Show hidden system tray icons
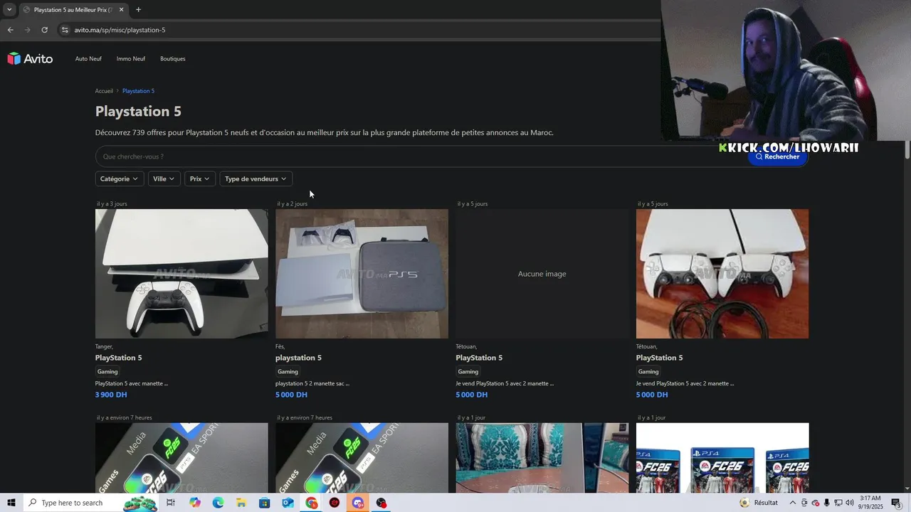Viewport: 911px width, 512px height. click(793, 503)
